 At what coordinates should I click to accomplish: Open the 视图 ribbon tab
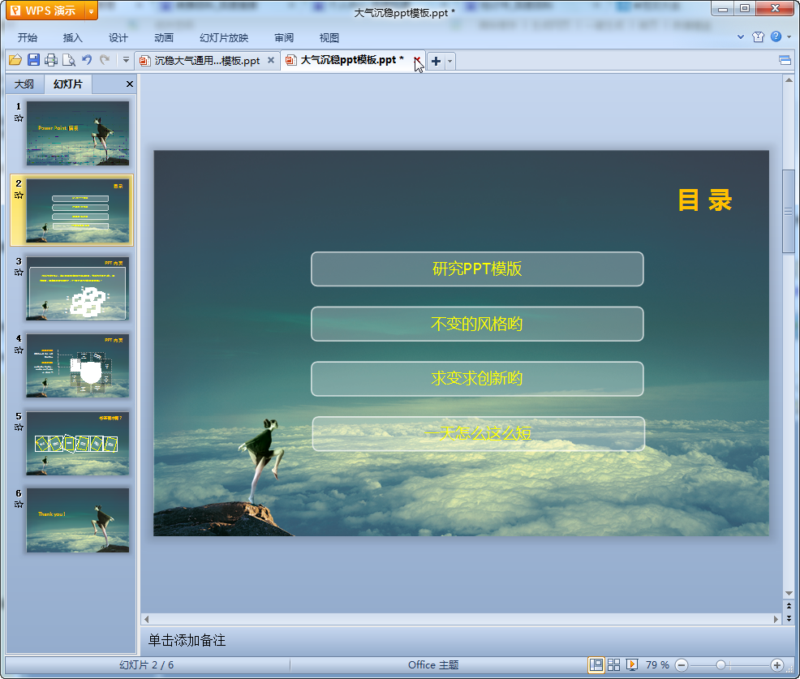point(329,38)
